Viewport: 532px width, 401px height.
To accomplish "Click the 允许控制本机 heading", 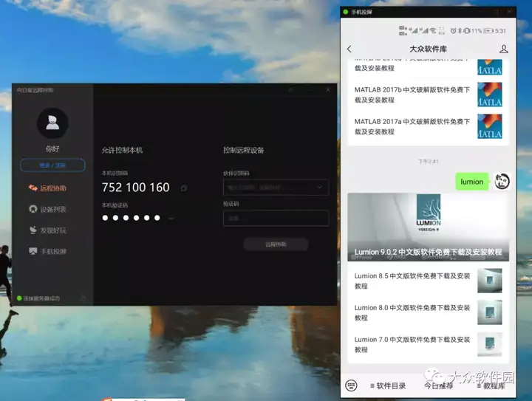I will [x=122, y=150].
